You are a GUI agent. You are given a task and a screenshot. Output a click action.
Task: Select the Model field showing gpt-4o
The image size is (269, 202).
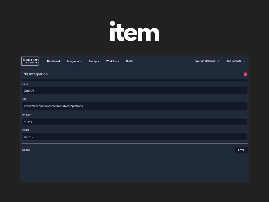[x=134, y=137]
